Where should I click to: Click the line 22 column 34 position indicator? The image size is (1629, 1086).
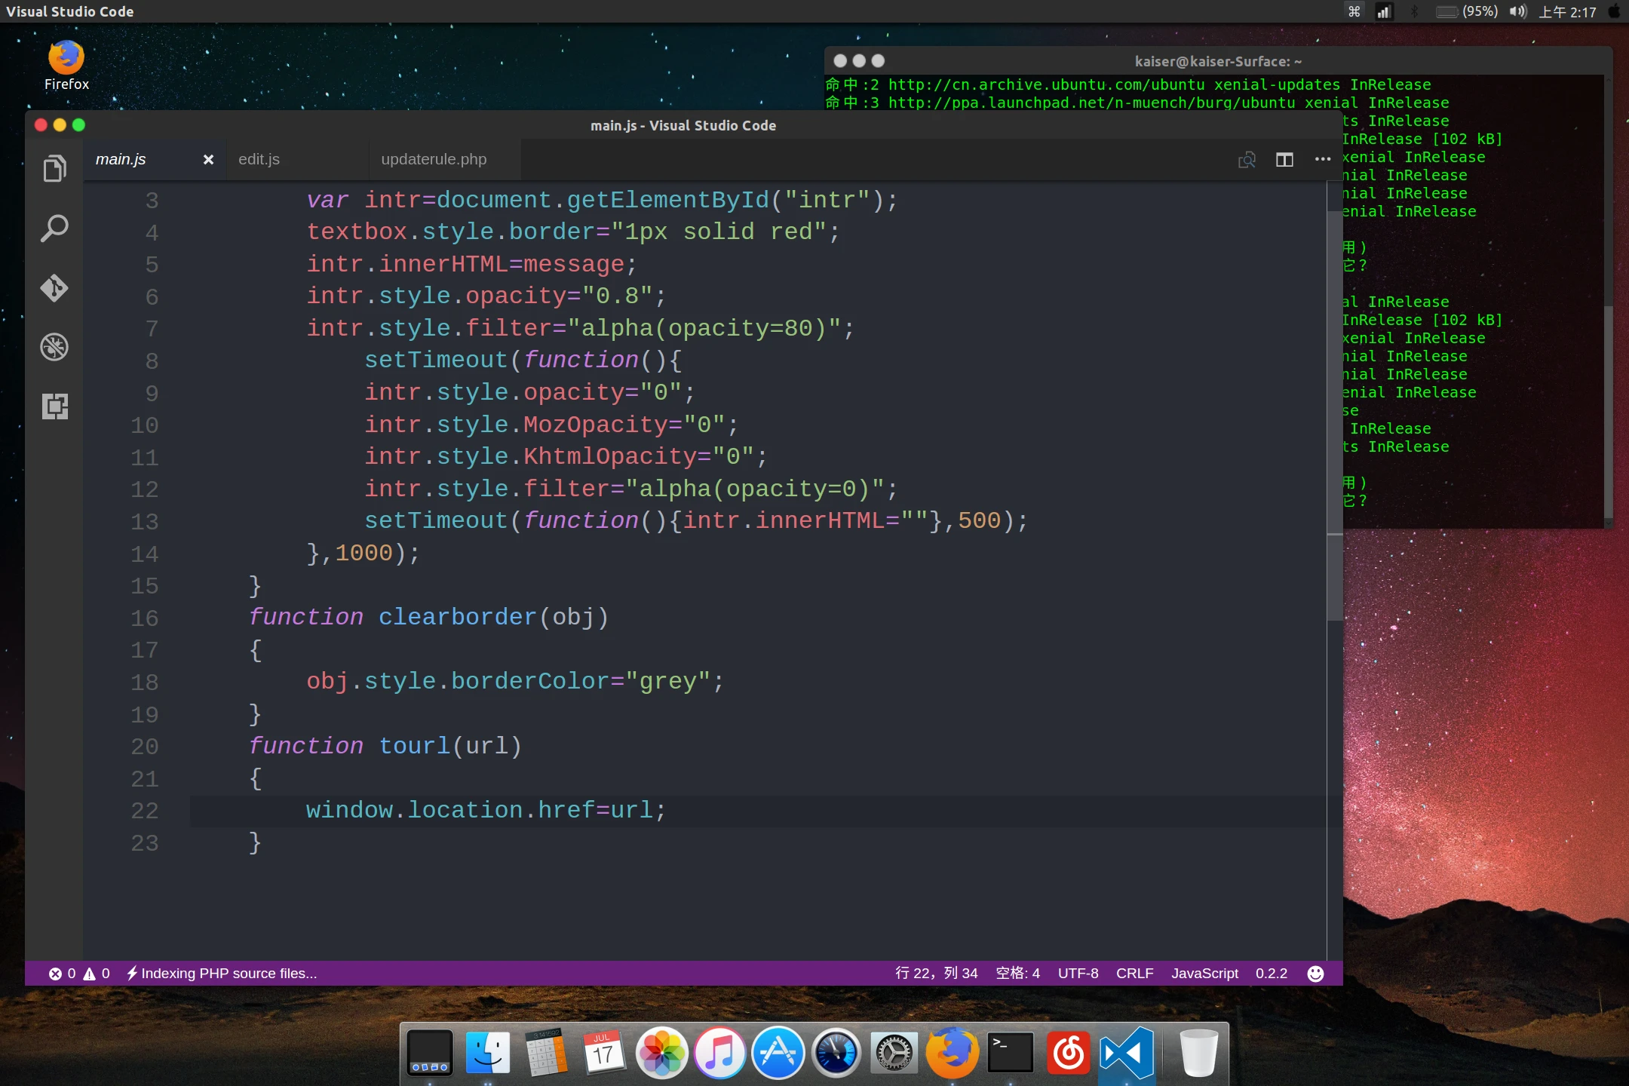tap(936, 974)
